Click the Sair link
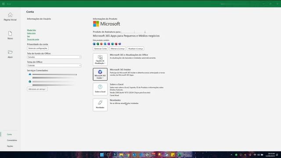Viewport: 281px width, 158px height. 28,36
